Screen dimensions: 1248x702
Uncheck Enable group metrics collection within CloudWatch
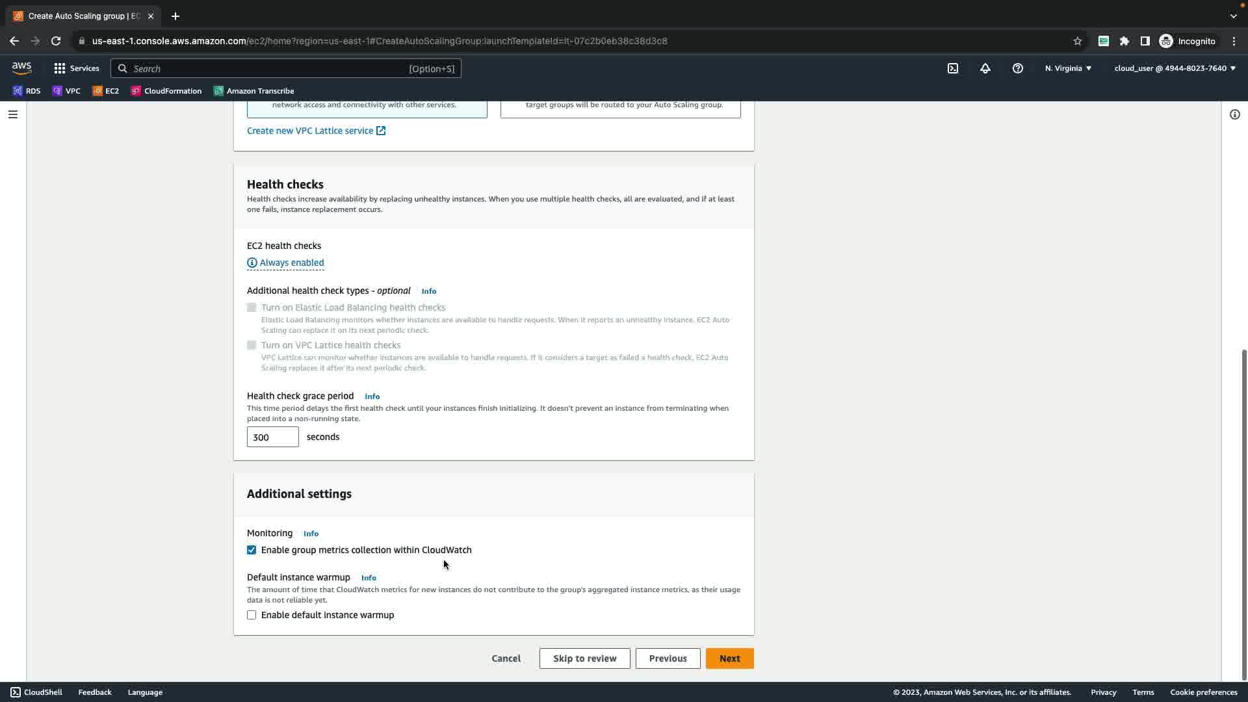[x=252, y=550]
